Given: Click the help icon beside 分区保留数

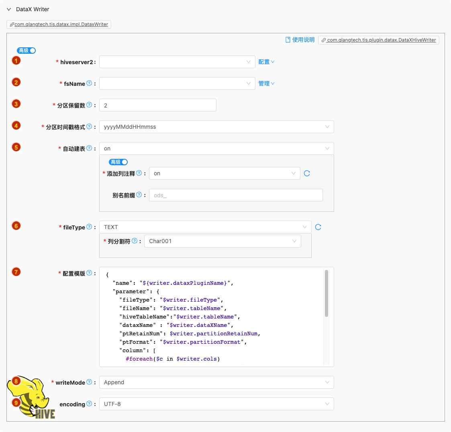Looking at the screenshot, I should click(89, 105).
